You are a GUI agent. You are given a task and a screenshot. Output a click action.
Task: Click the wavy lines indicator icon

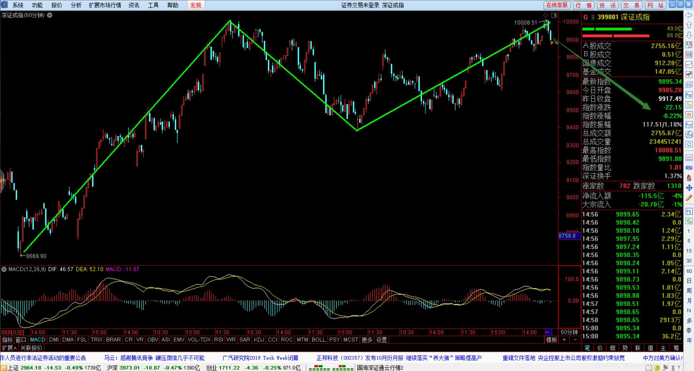(x=689, y=158)
